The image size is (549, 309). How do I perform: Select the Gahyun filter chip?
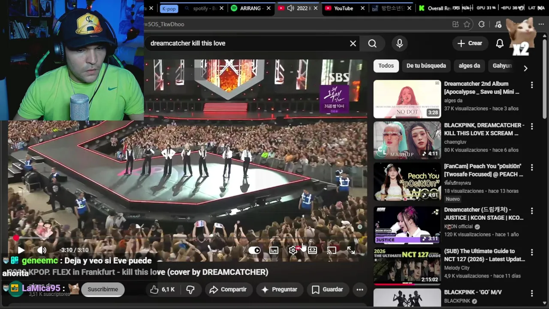tap(502, 66)
